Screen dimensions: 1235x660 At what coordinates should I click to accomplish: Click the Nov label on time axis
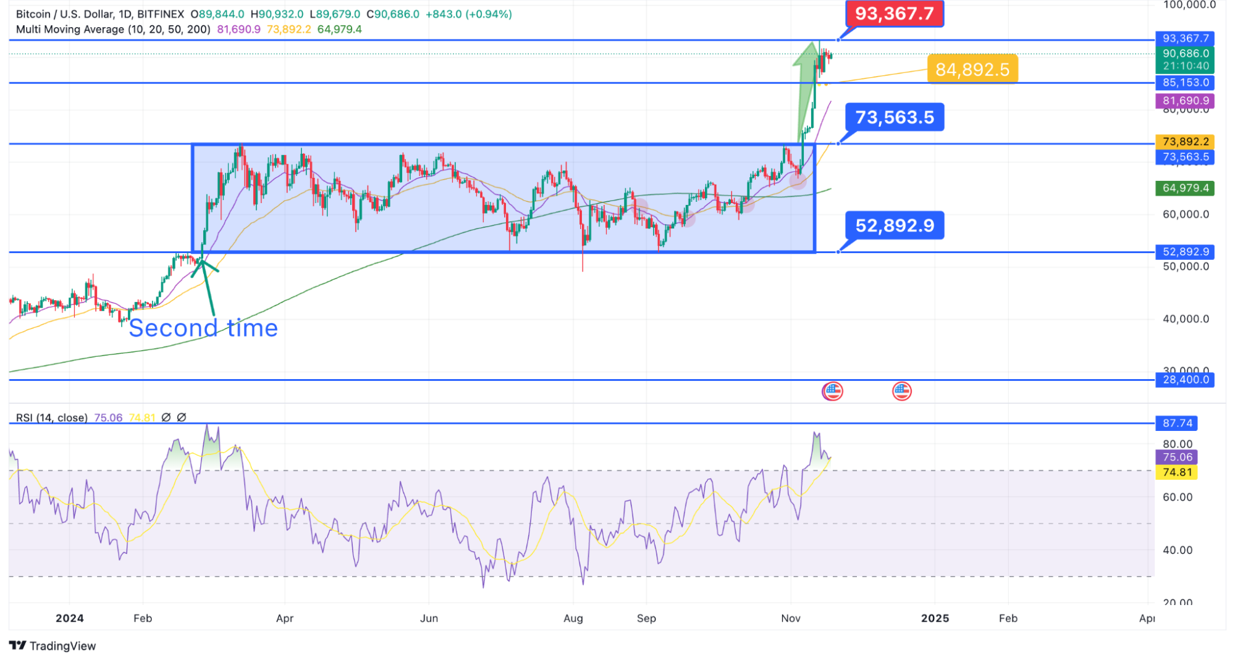[790, 618]
